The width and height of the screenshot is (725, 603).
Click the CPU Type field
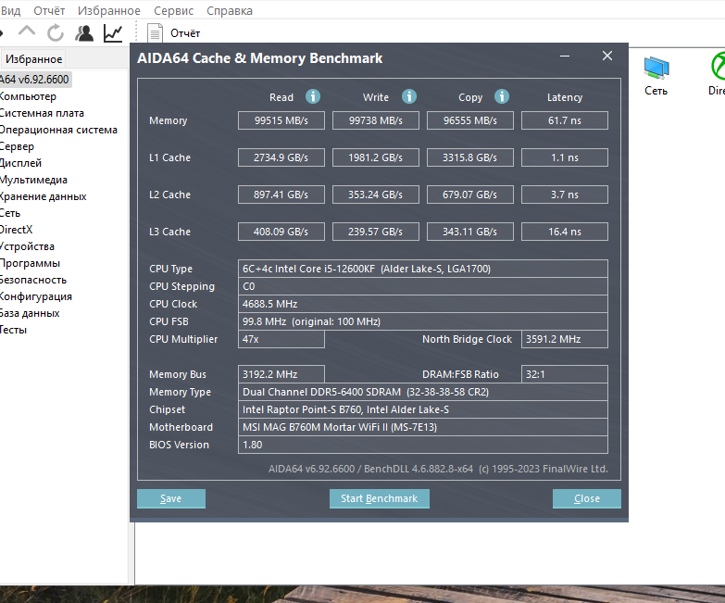(422, 269)
